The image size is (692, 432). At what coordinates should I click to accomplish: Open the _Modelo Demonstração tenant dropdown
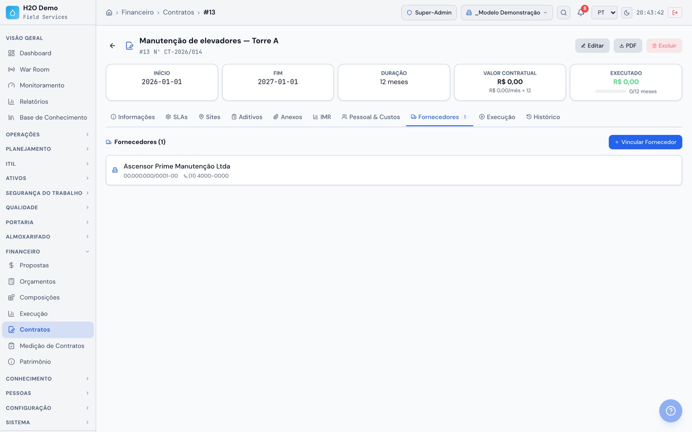tap(506, 13)
